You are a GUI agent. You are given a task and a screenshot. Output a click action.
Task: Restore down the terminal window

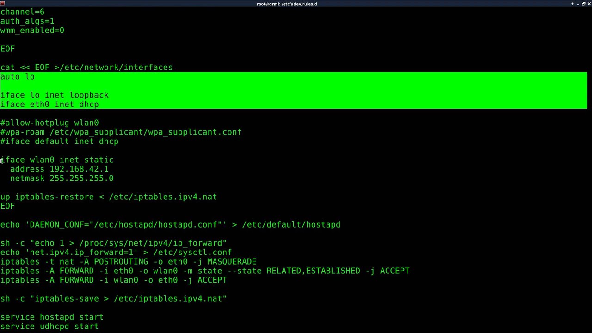pos(584,4)
